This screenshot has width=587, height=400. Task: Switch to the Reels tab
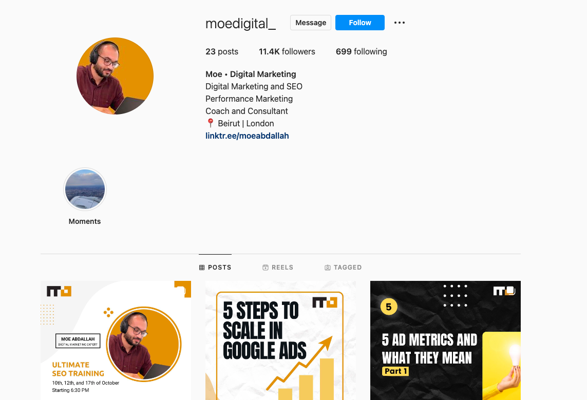pyautogui.click(x=278, y=268)
